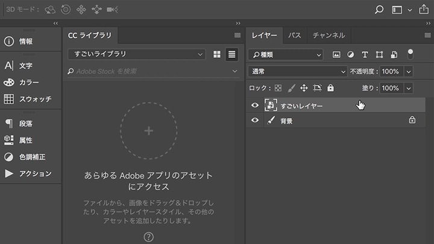Switch library to list view
This screenshot has height=244, width=434.
click(231, 55)
